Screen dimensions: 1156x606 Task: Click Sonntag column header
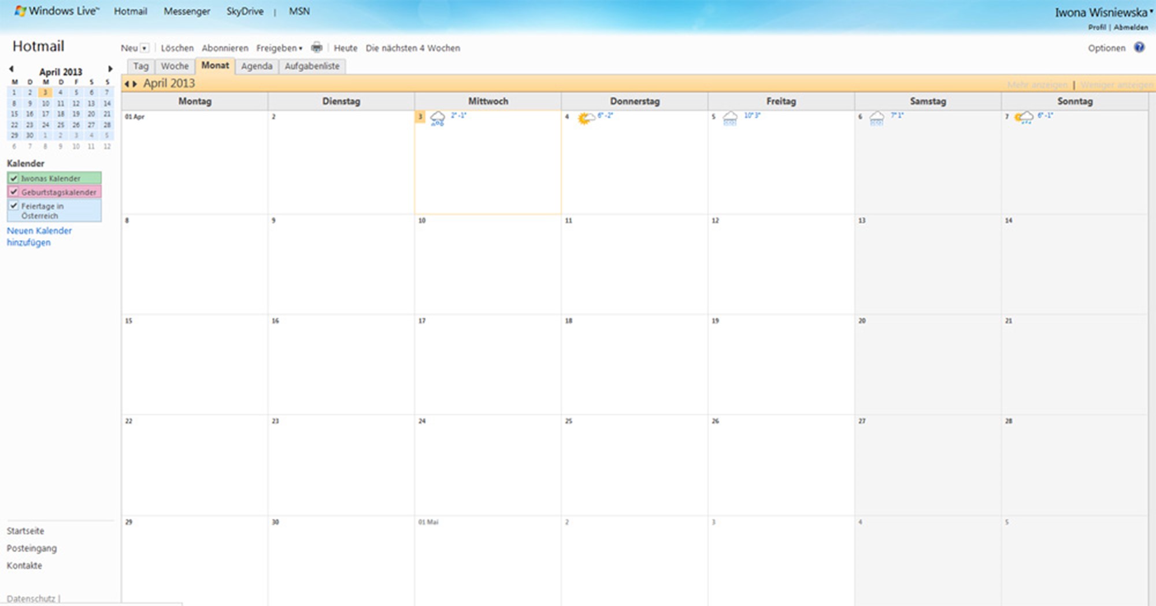1075,101
